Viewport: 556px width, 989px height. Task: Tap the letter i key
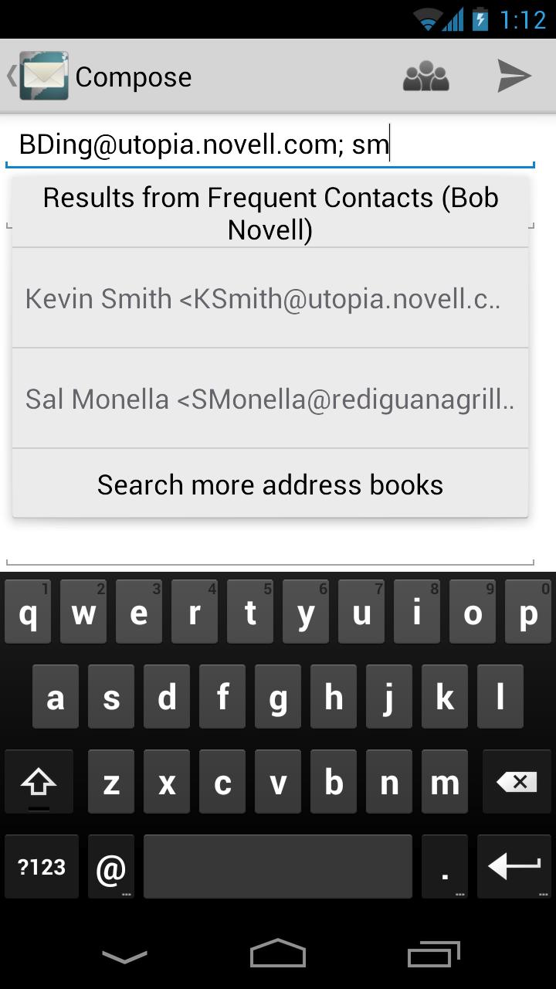pyautogui.click(x=417, y=612)
